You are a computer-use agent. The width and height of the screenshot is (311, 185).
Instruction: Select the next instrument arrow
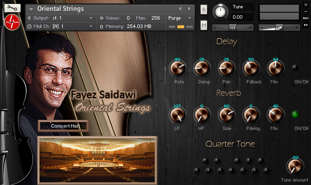coord(189,9)
